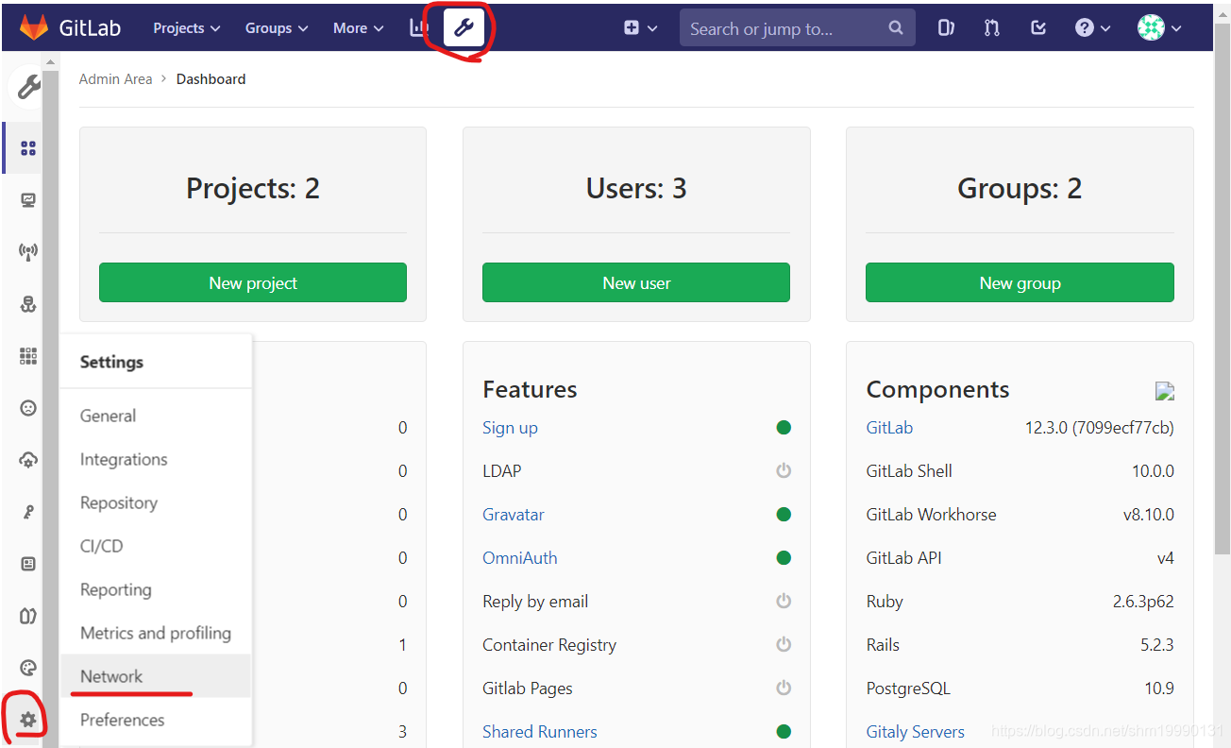Open the To-Do list checkmark icon
This screenshot has height=748, width=1231.
click(1038, 28)
